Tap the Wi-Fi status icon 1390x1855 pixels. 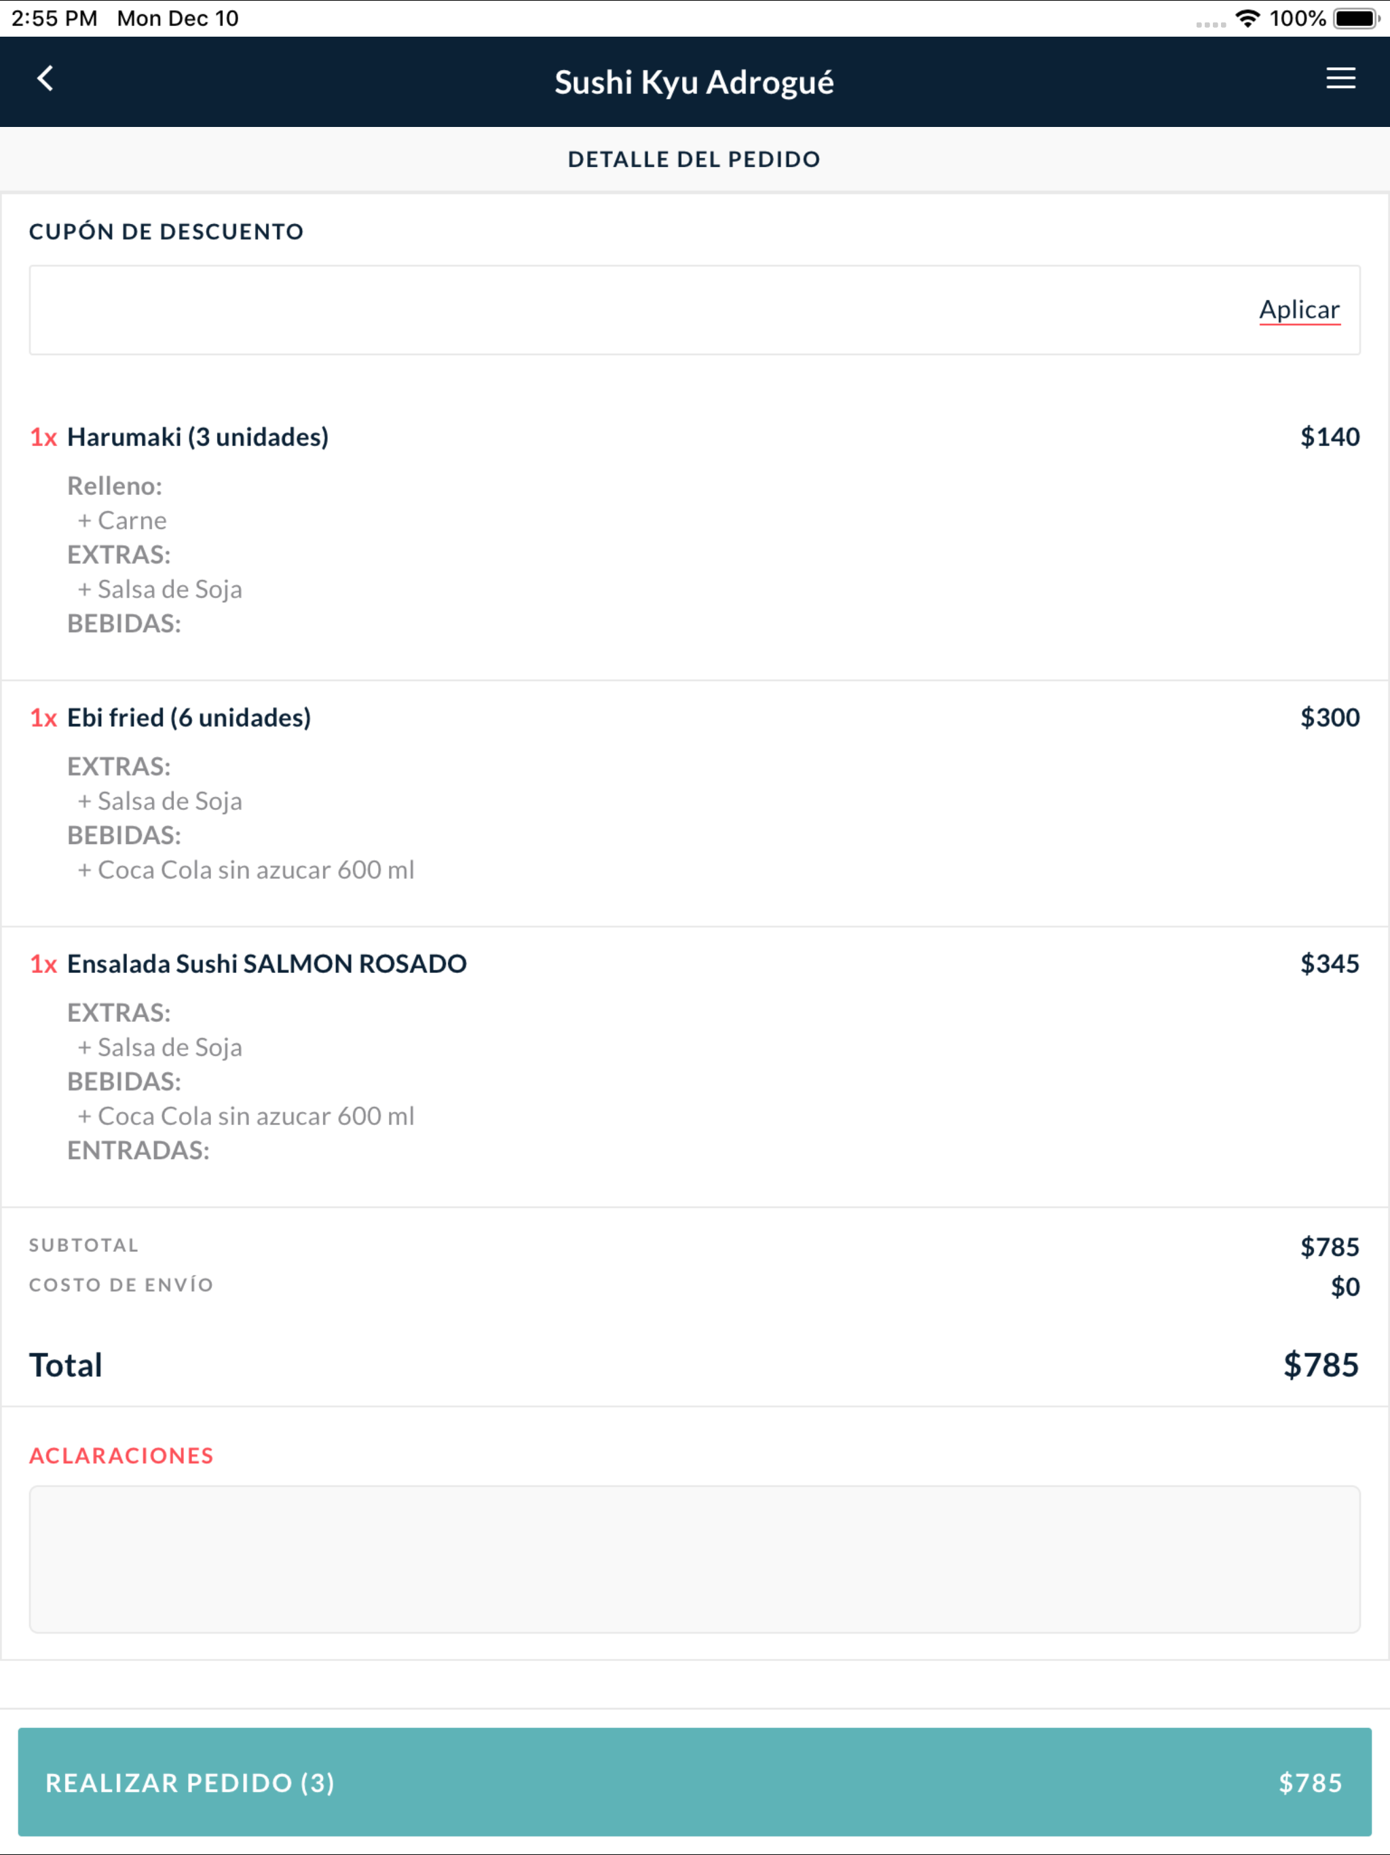click(x=1247, y=18)
